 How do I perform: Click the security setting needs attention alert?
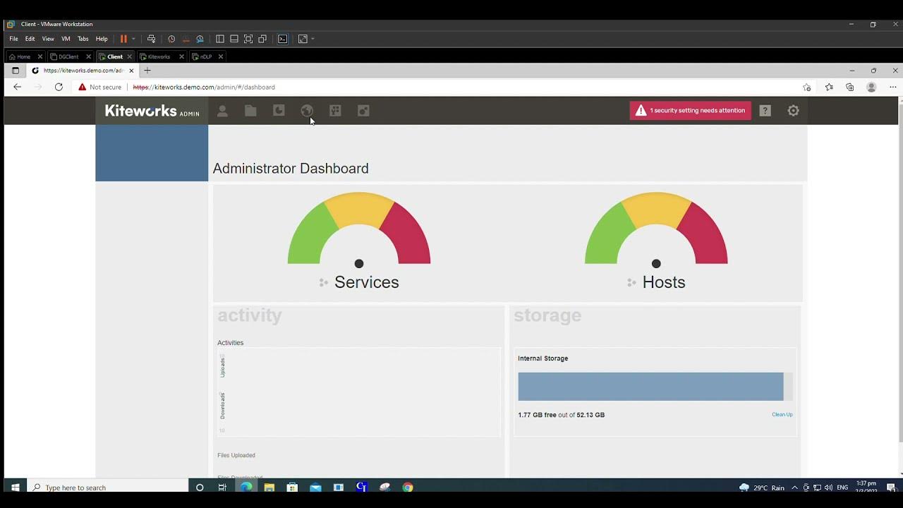click(x=691, y=110)
